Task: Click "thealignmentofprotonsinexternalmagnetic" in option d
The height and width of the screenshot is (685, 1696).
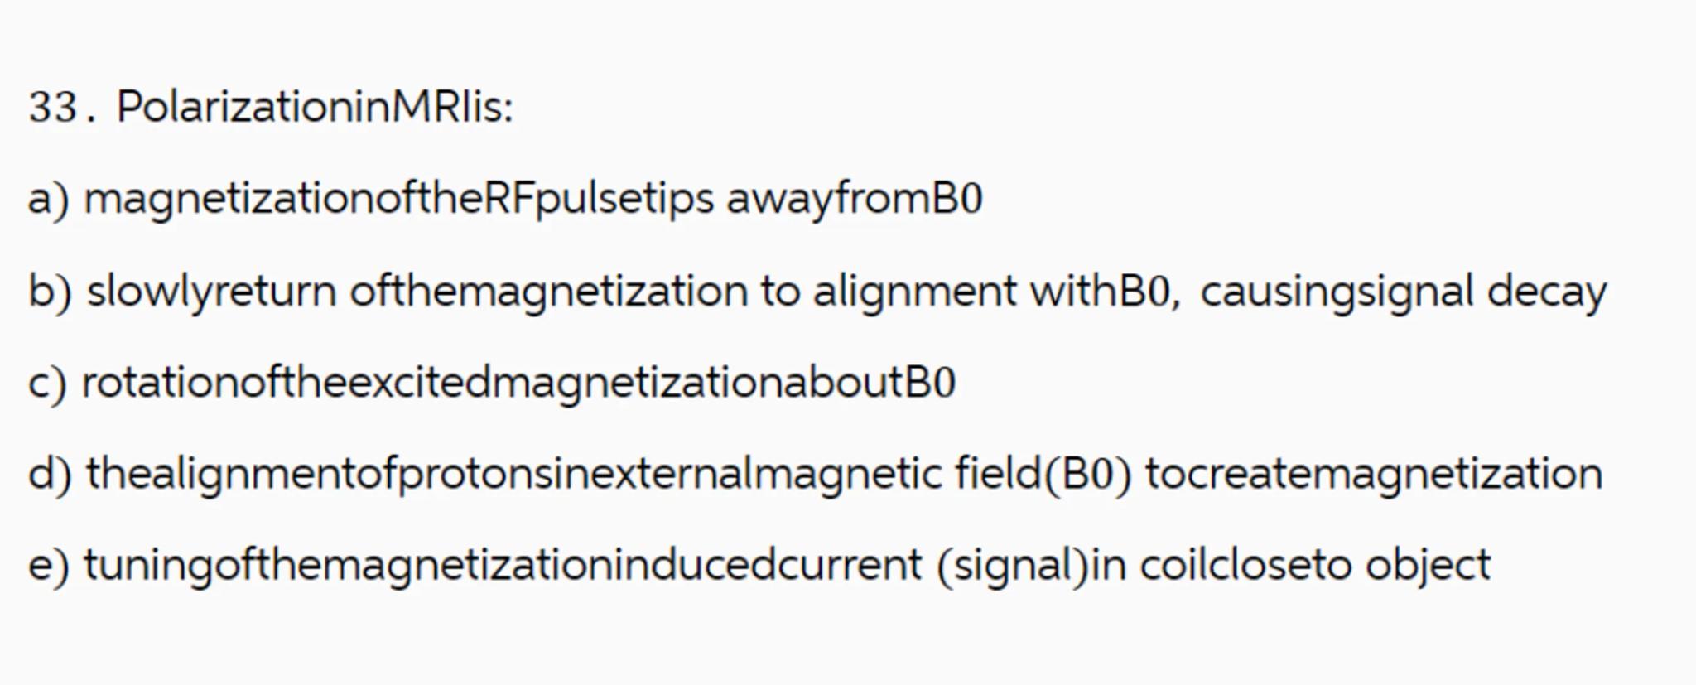Action: 513,475
